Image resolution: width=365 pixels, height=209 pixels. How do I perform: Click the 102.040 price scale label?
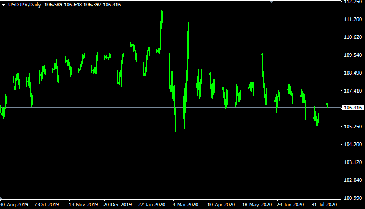pos(353,180)
